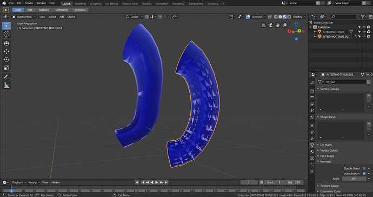Click the X axis on navigation gizmo
The height and width of the screenshot is (197, 373).
tap(290, 31)
